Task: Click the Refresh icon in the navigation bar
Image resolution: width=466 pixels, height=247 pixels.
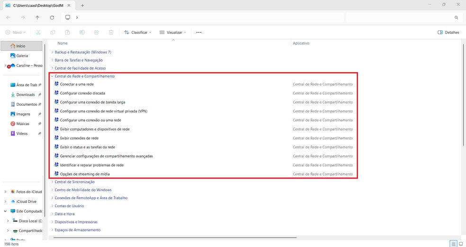Action: pos(52,18)
